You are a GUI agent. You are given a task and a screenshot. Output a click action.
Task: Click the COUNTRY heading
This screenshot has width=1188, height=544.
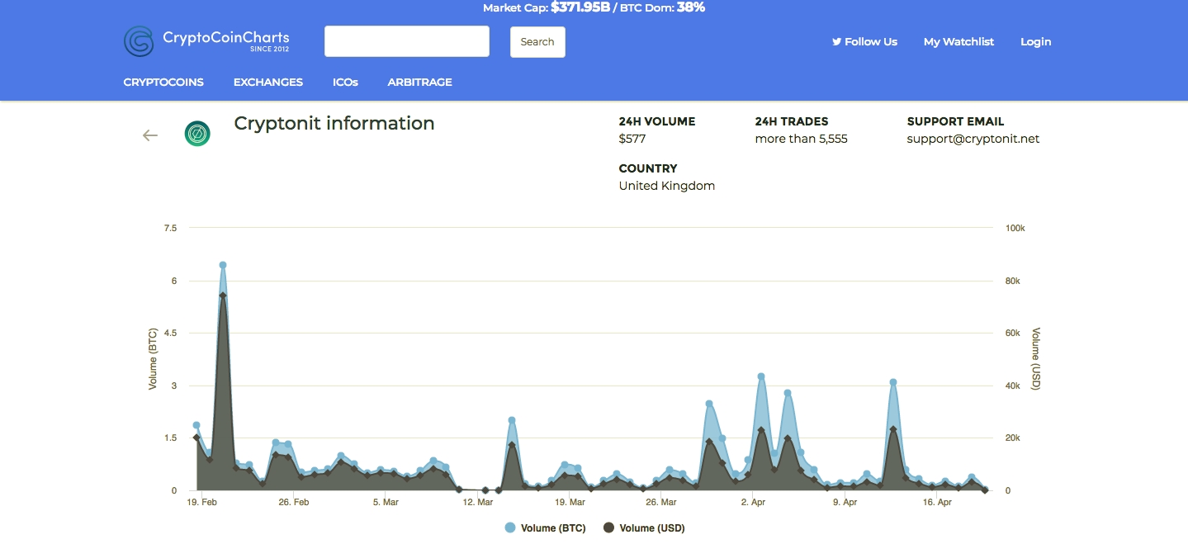coord(648,168)
